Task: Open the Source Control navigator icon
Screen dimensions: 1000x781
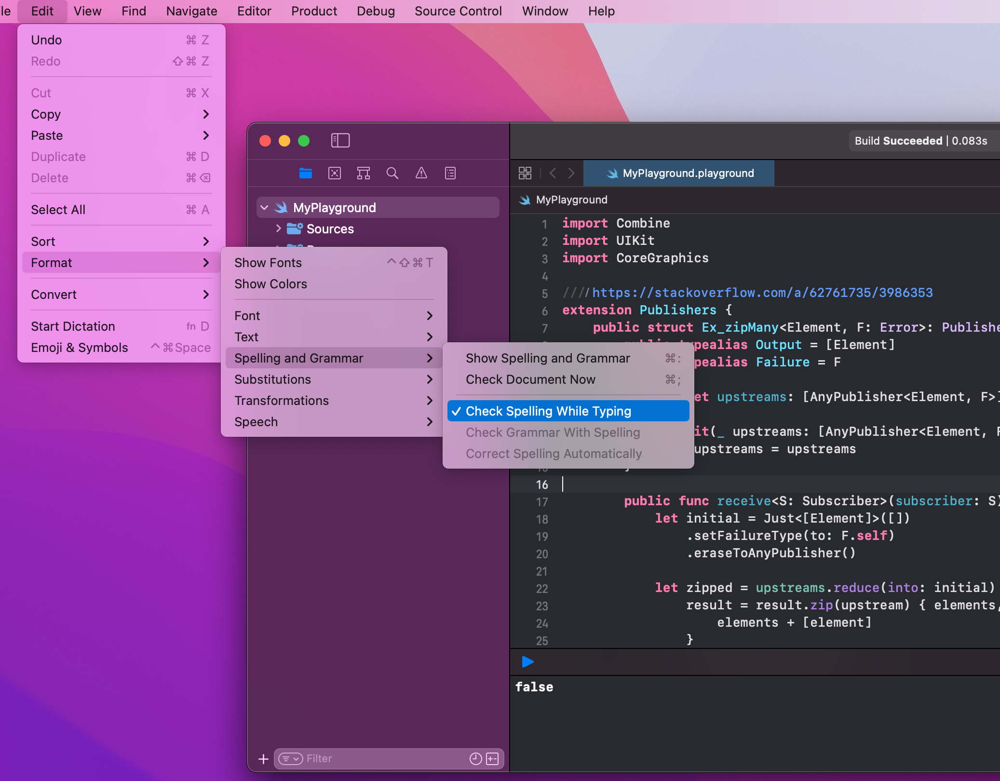Action: coord(335,173)
